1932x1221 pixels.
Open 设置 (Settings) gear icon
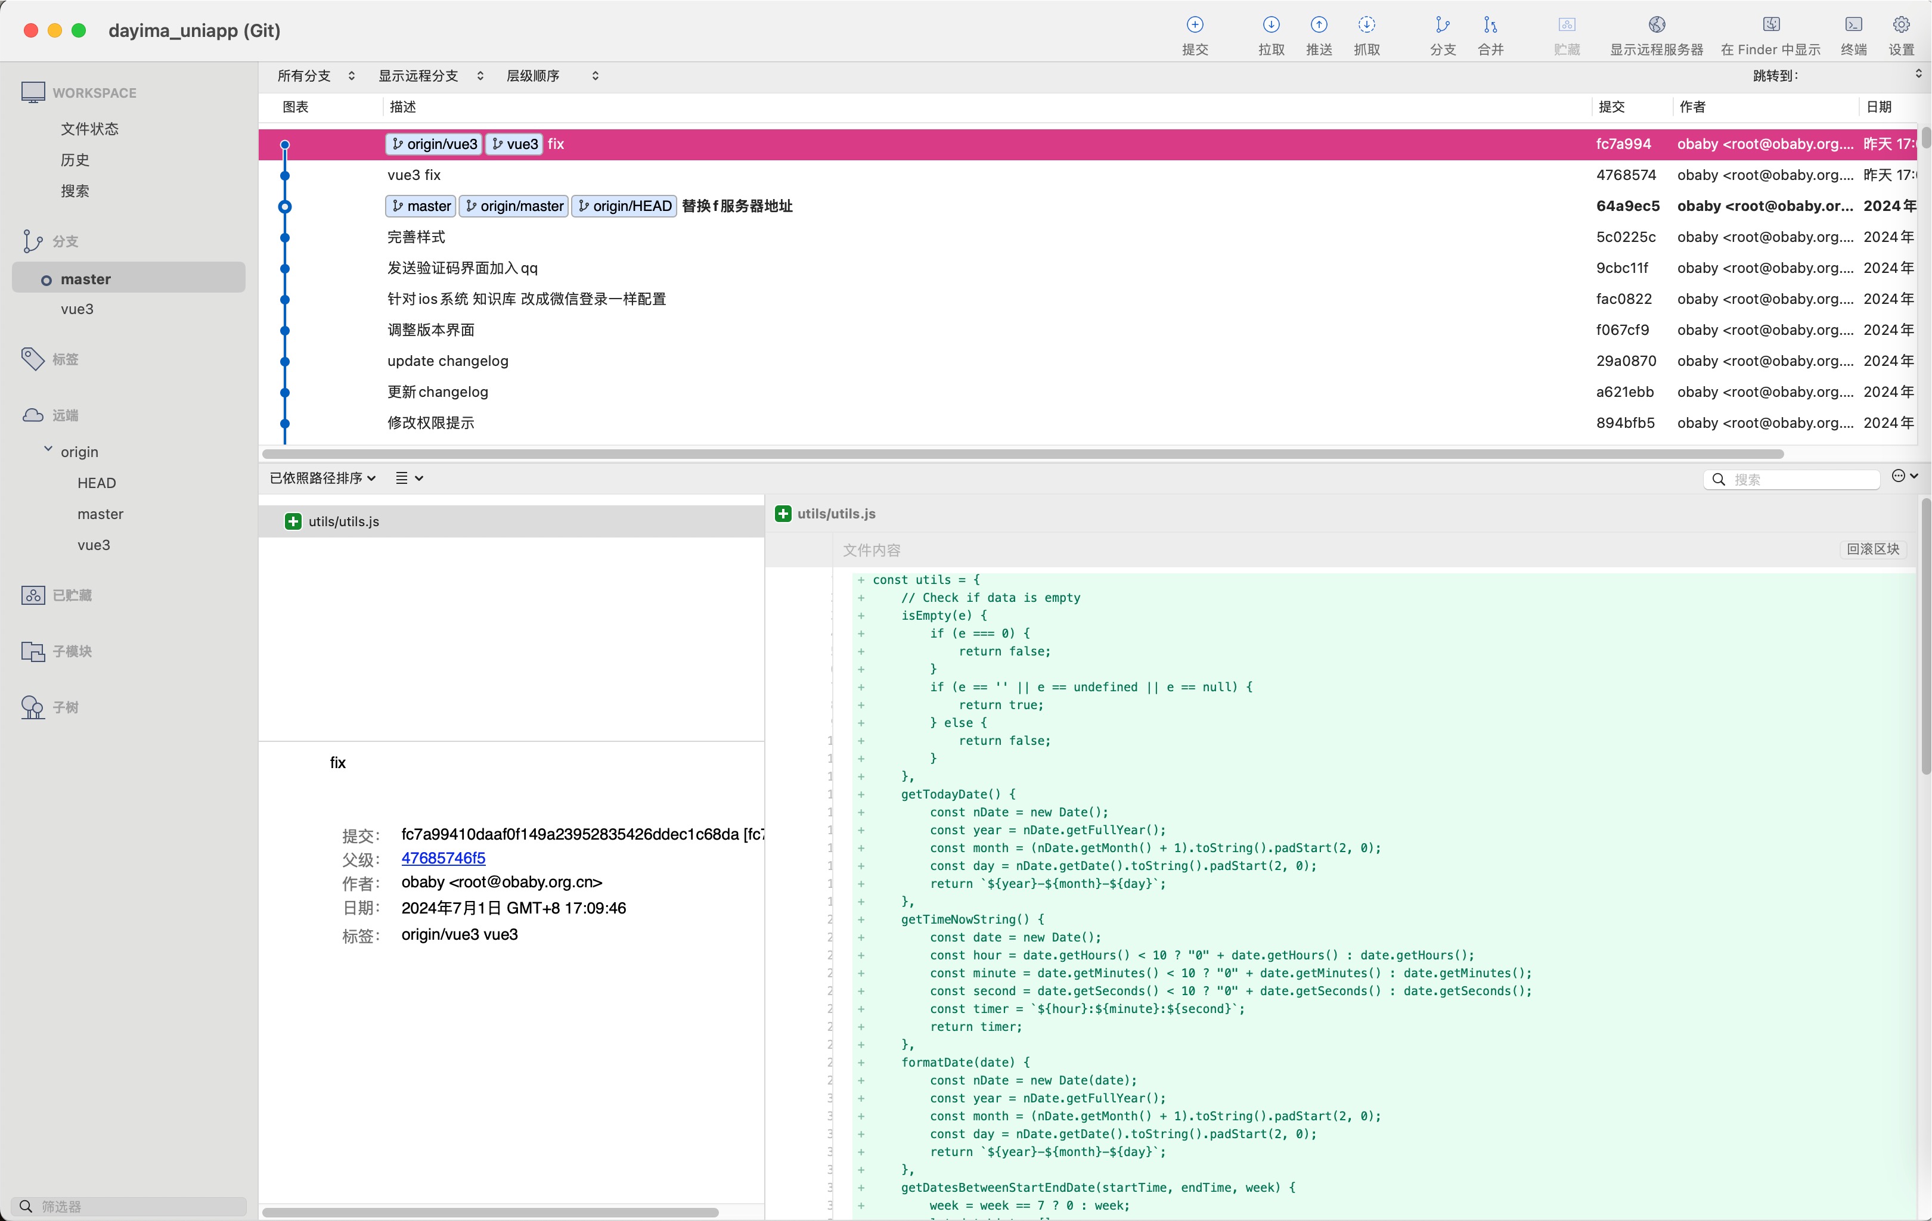tap(1901, 26)
